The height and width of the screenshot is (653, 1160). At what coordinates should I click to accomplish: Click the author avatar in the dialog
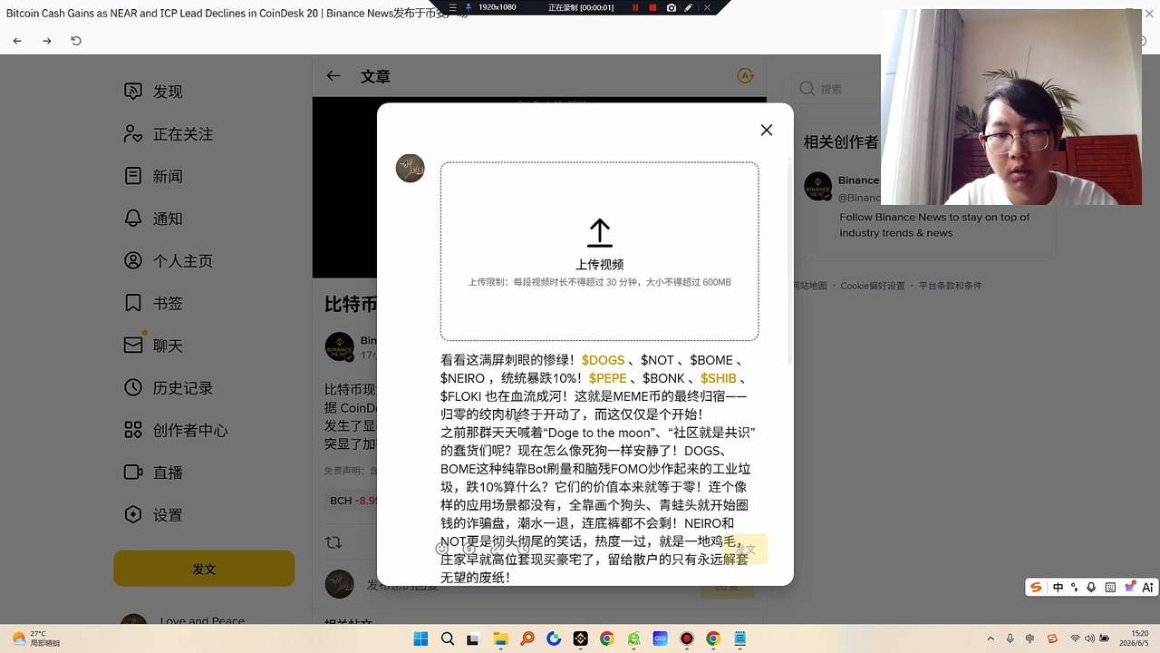(x=410, y=168)
